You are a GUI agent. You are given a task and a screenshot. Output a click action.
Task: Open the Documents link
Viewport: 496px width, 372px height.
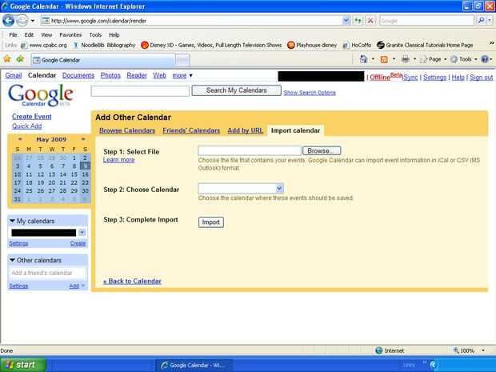(78, 75)
